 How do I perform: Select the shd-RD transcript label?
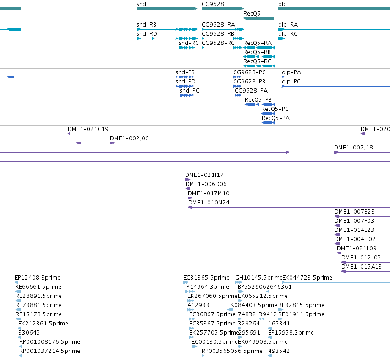[x=147, y=34]
